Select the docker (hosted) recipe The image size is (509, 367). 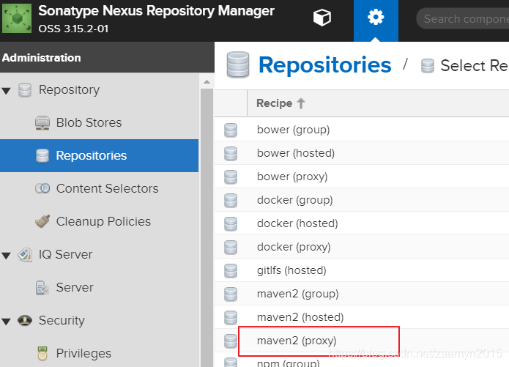[x=297, y=223]
